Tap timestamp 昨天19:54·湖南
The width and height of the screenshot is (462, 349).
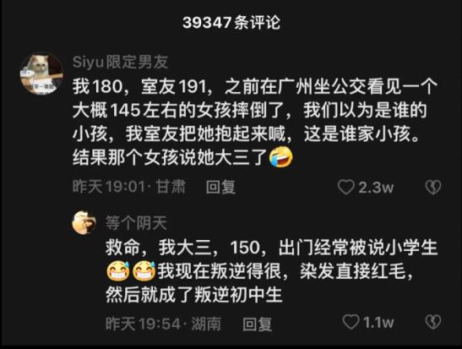[x=164, y=324]
